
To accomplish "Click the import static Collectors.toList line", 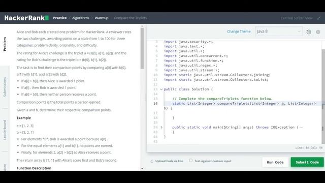I will click(x=216, y=80).
